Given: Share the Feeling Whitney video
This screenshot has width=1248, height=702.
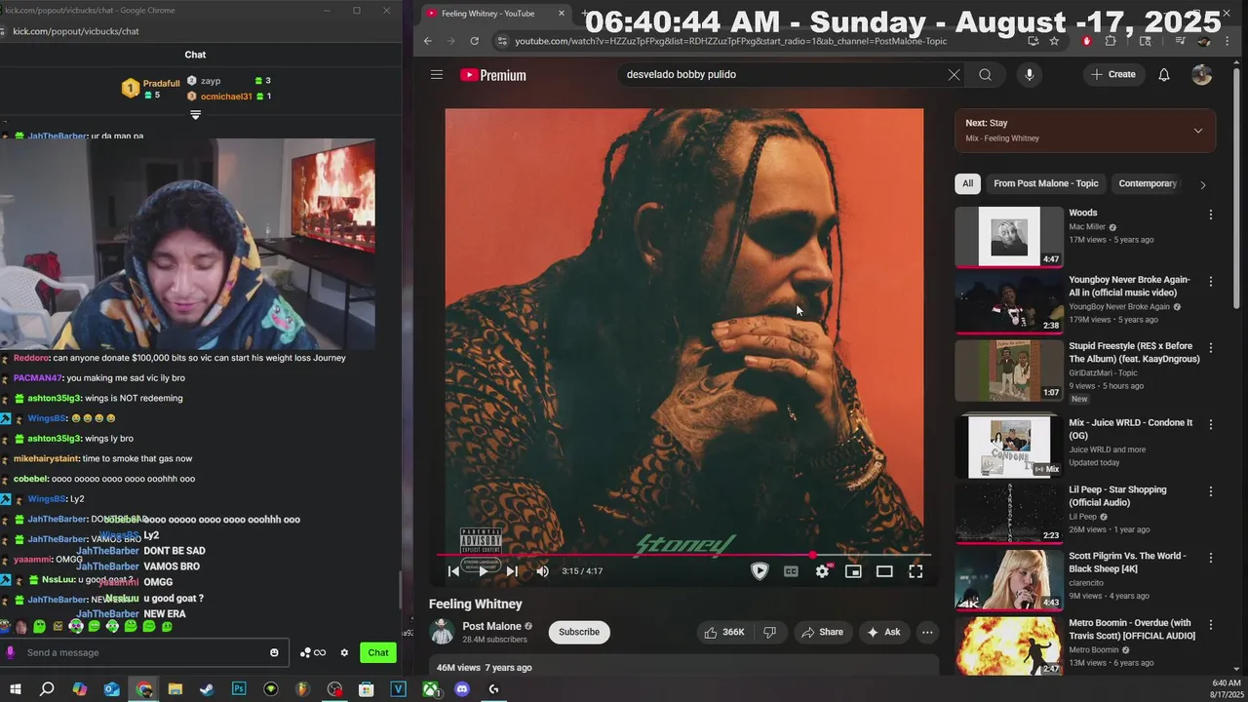Looking at the screenshot, I should 822,632.
